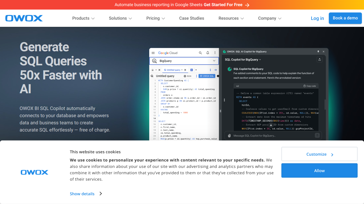Open the Google Cloud three-dot menu
Image resolution: width=364 pixels, height=204 pixels.
point(215,53)
